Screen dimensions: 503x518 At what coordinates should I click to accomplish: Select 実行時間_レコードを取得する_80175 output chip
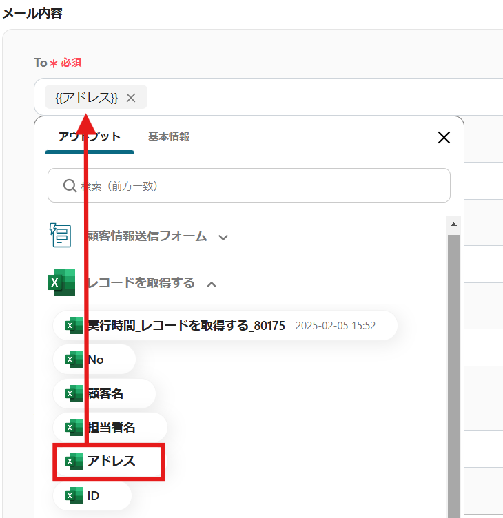225,326
